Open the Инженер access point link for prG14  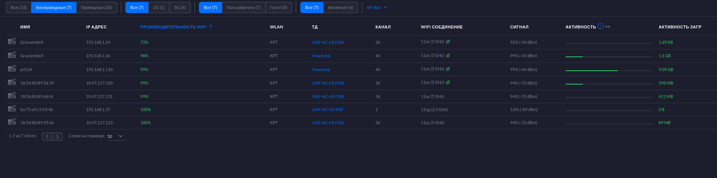[x=321, y=70]
